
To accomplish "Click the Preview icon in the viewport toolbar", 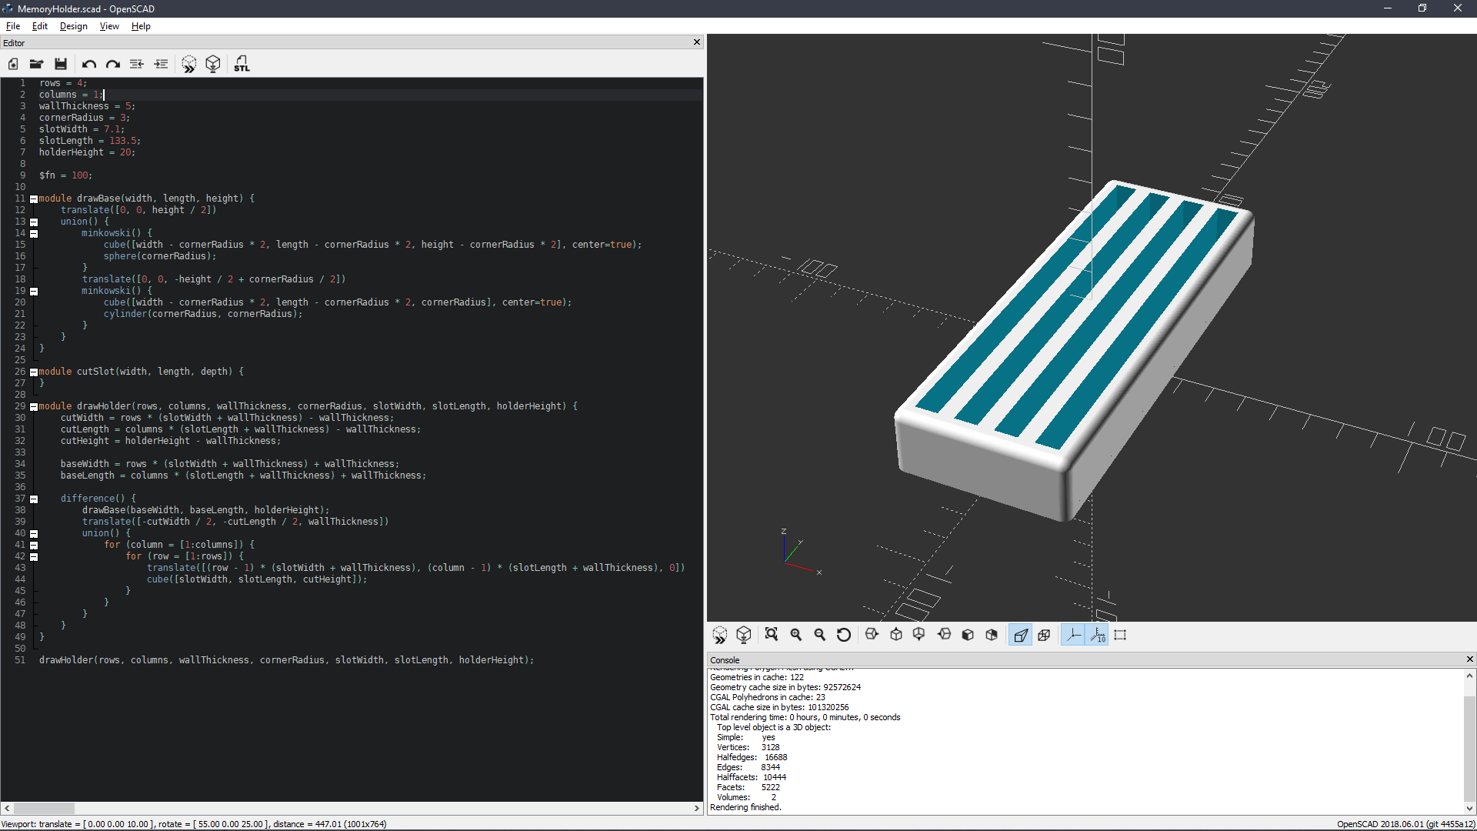I will 720,635.
